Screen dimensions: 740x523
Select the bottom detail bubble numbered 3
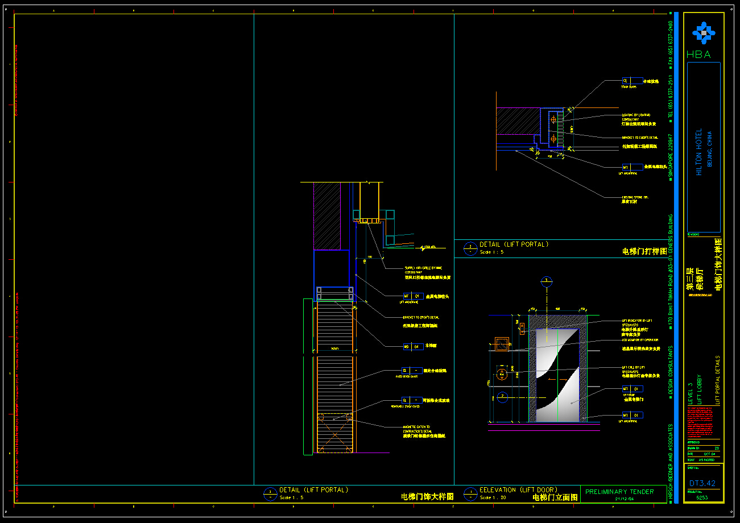tap(270, 494)
